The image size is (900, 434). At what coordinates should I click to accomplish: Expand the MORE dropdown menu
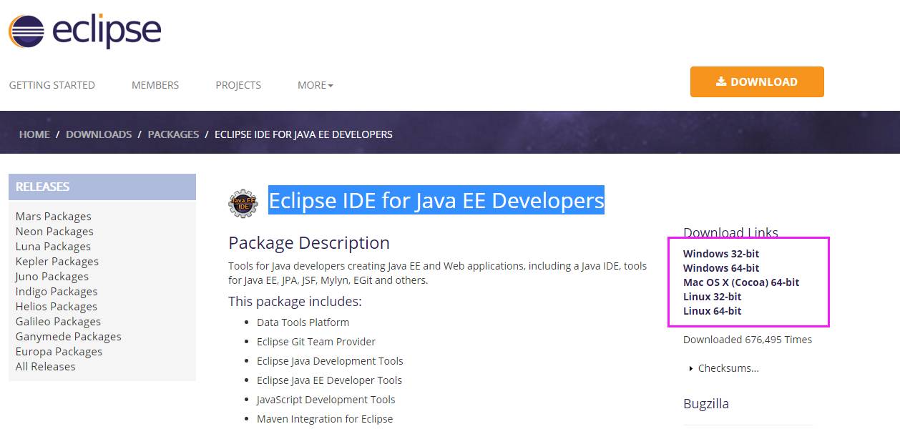(x=316, y=85)
